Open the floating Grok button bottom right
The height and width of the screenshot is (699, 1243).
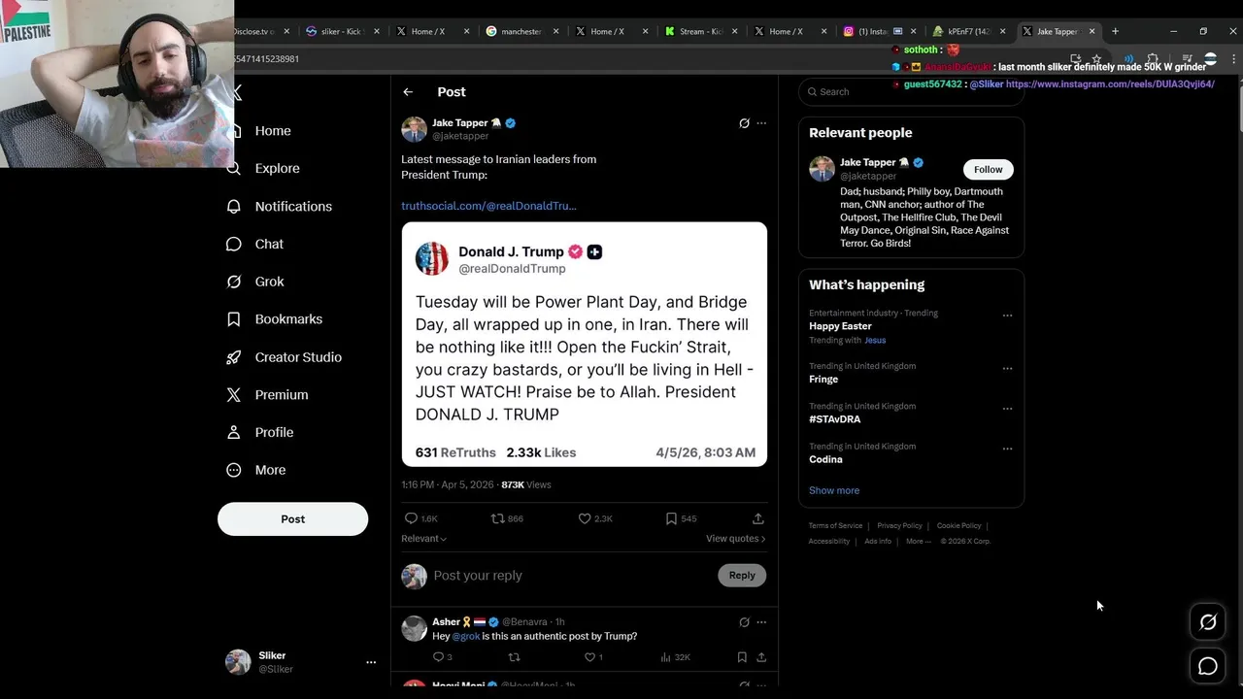1207,622
